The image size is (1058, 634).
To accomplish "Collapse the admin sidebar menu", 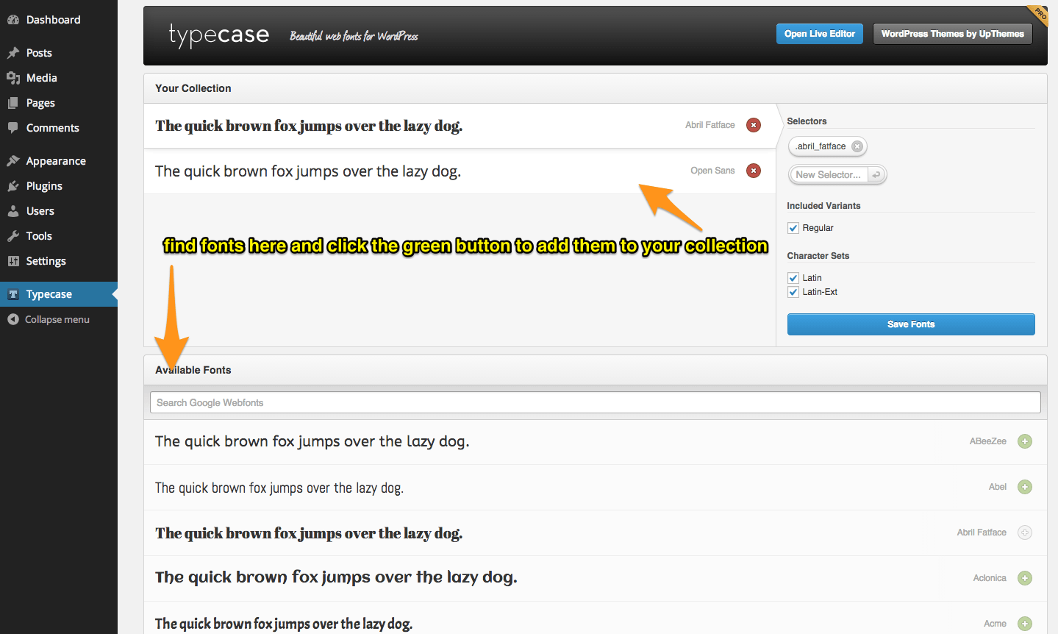I will coord(12,319).
